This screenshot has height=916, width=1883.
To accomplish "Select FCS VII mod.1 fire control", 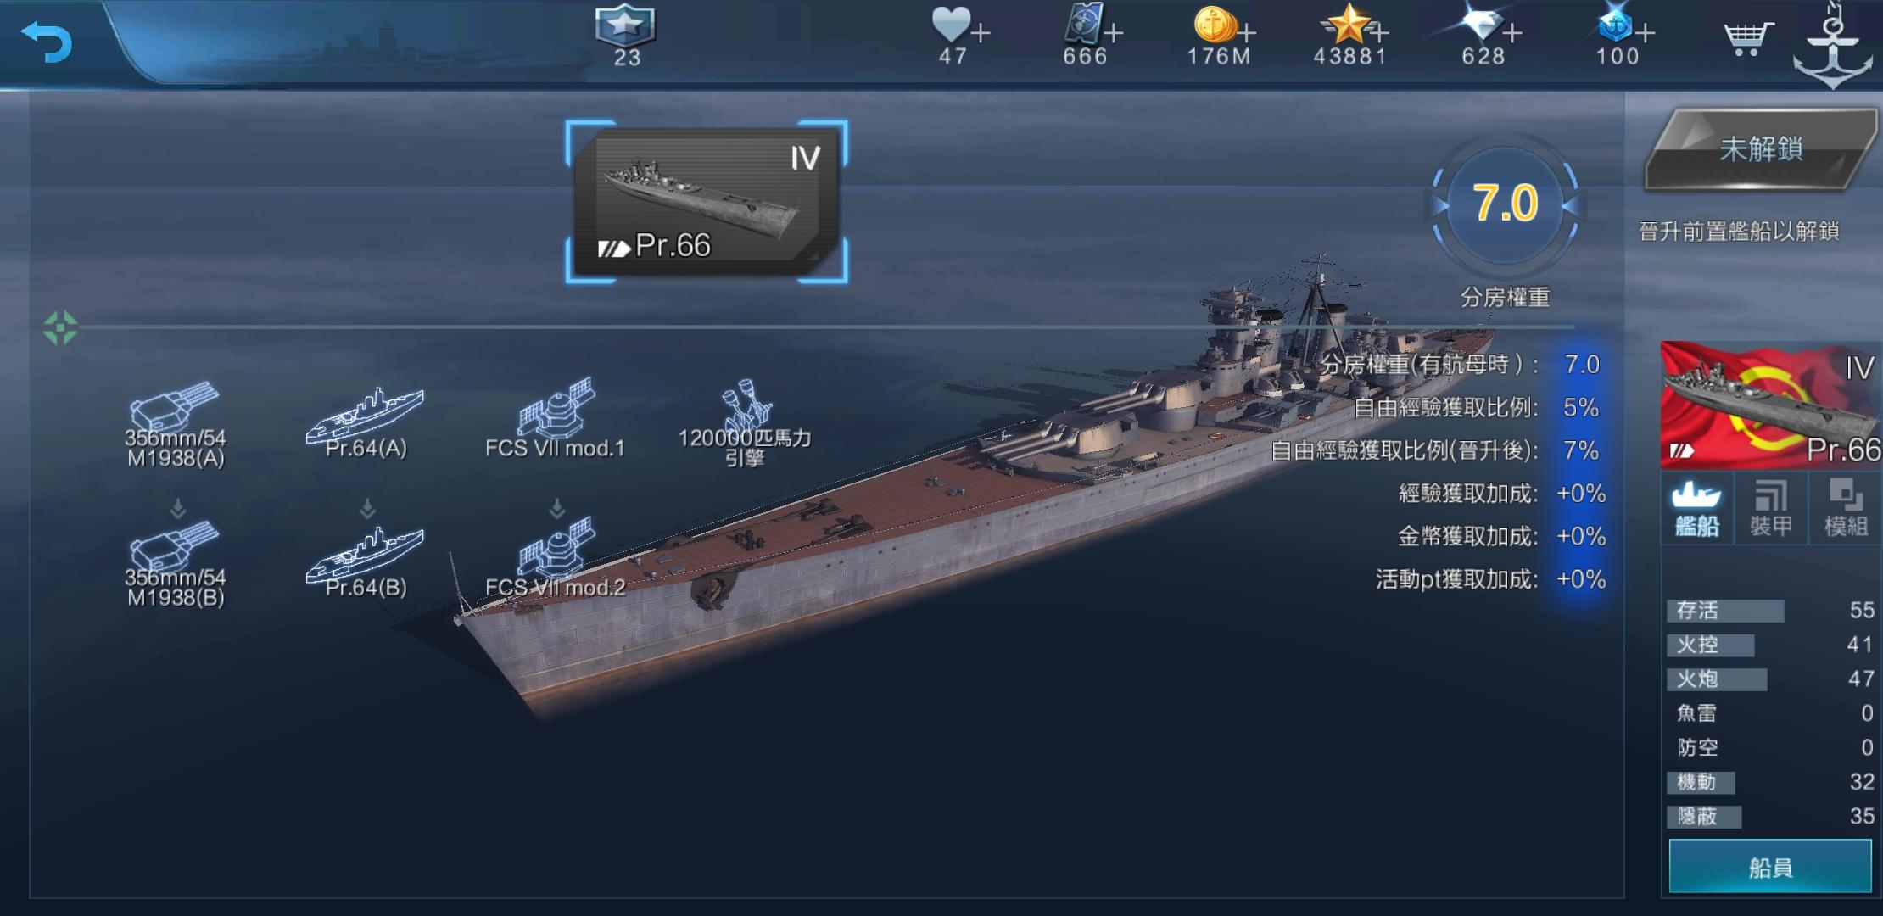I will click(x=555, y=418).
